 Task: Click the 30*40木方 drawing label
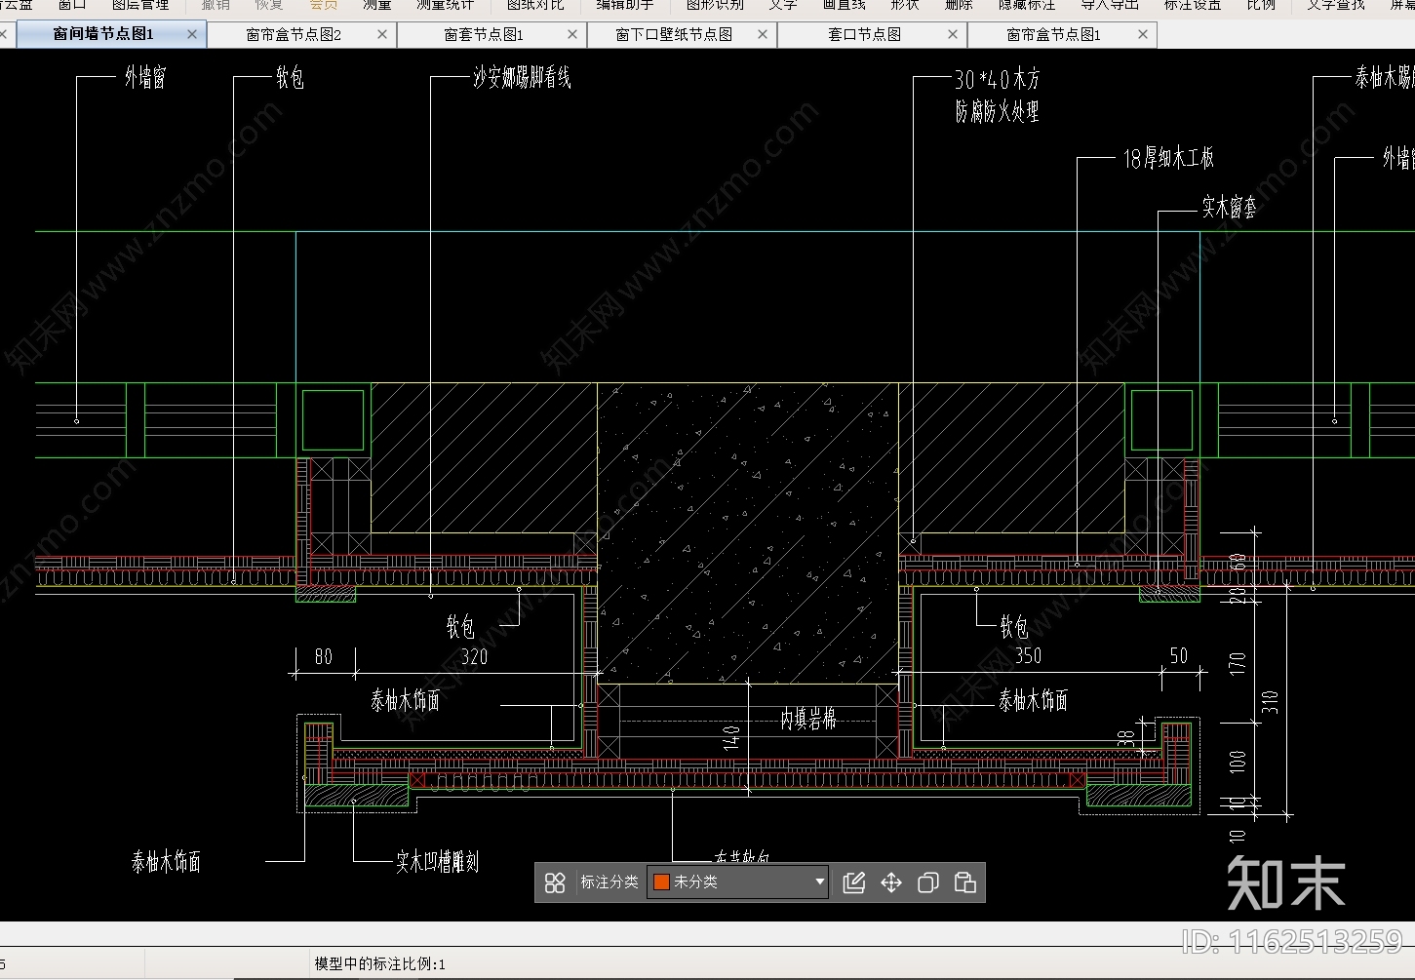tap(998, 79)
